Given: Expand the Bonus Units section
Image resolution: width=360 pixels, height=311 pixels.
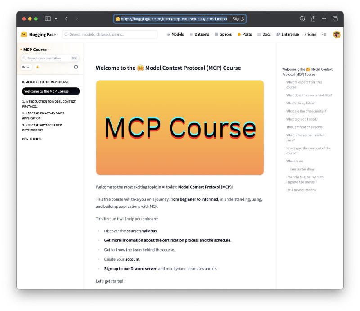Looking at the screenshot, I should [32, 139].
